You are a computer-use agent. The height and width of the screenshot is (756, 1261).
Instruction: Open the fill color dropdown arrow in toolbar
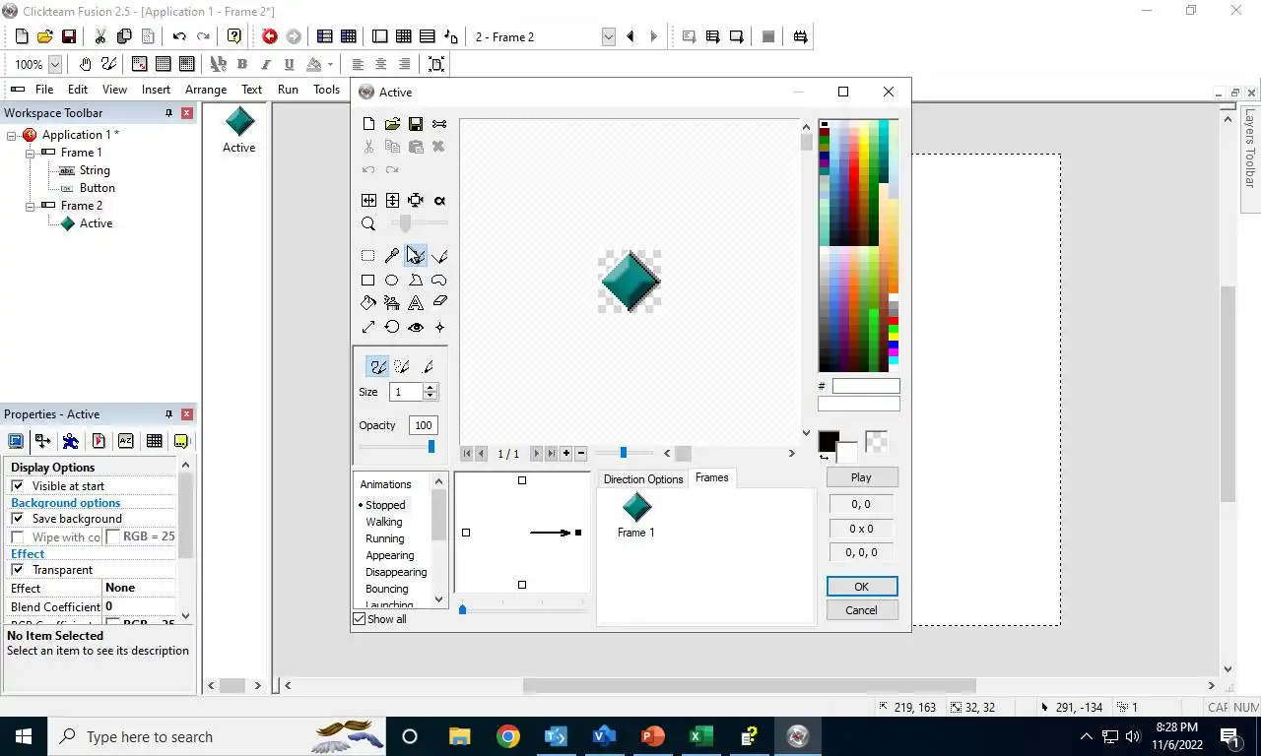coord(330,64)
